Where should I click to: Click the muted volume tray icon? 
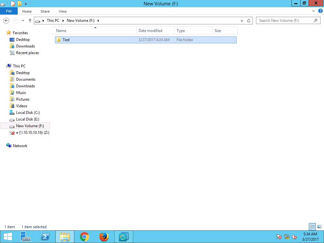[294, 237]
